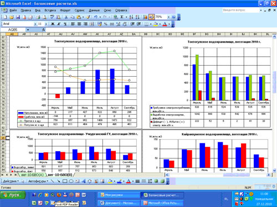This screenshot has height=207, width=277.
Task: Click the Undo arrow icon
Action: click(96, 17)
